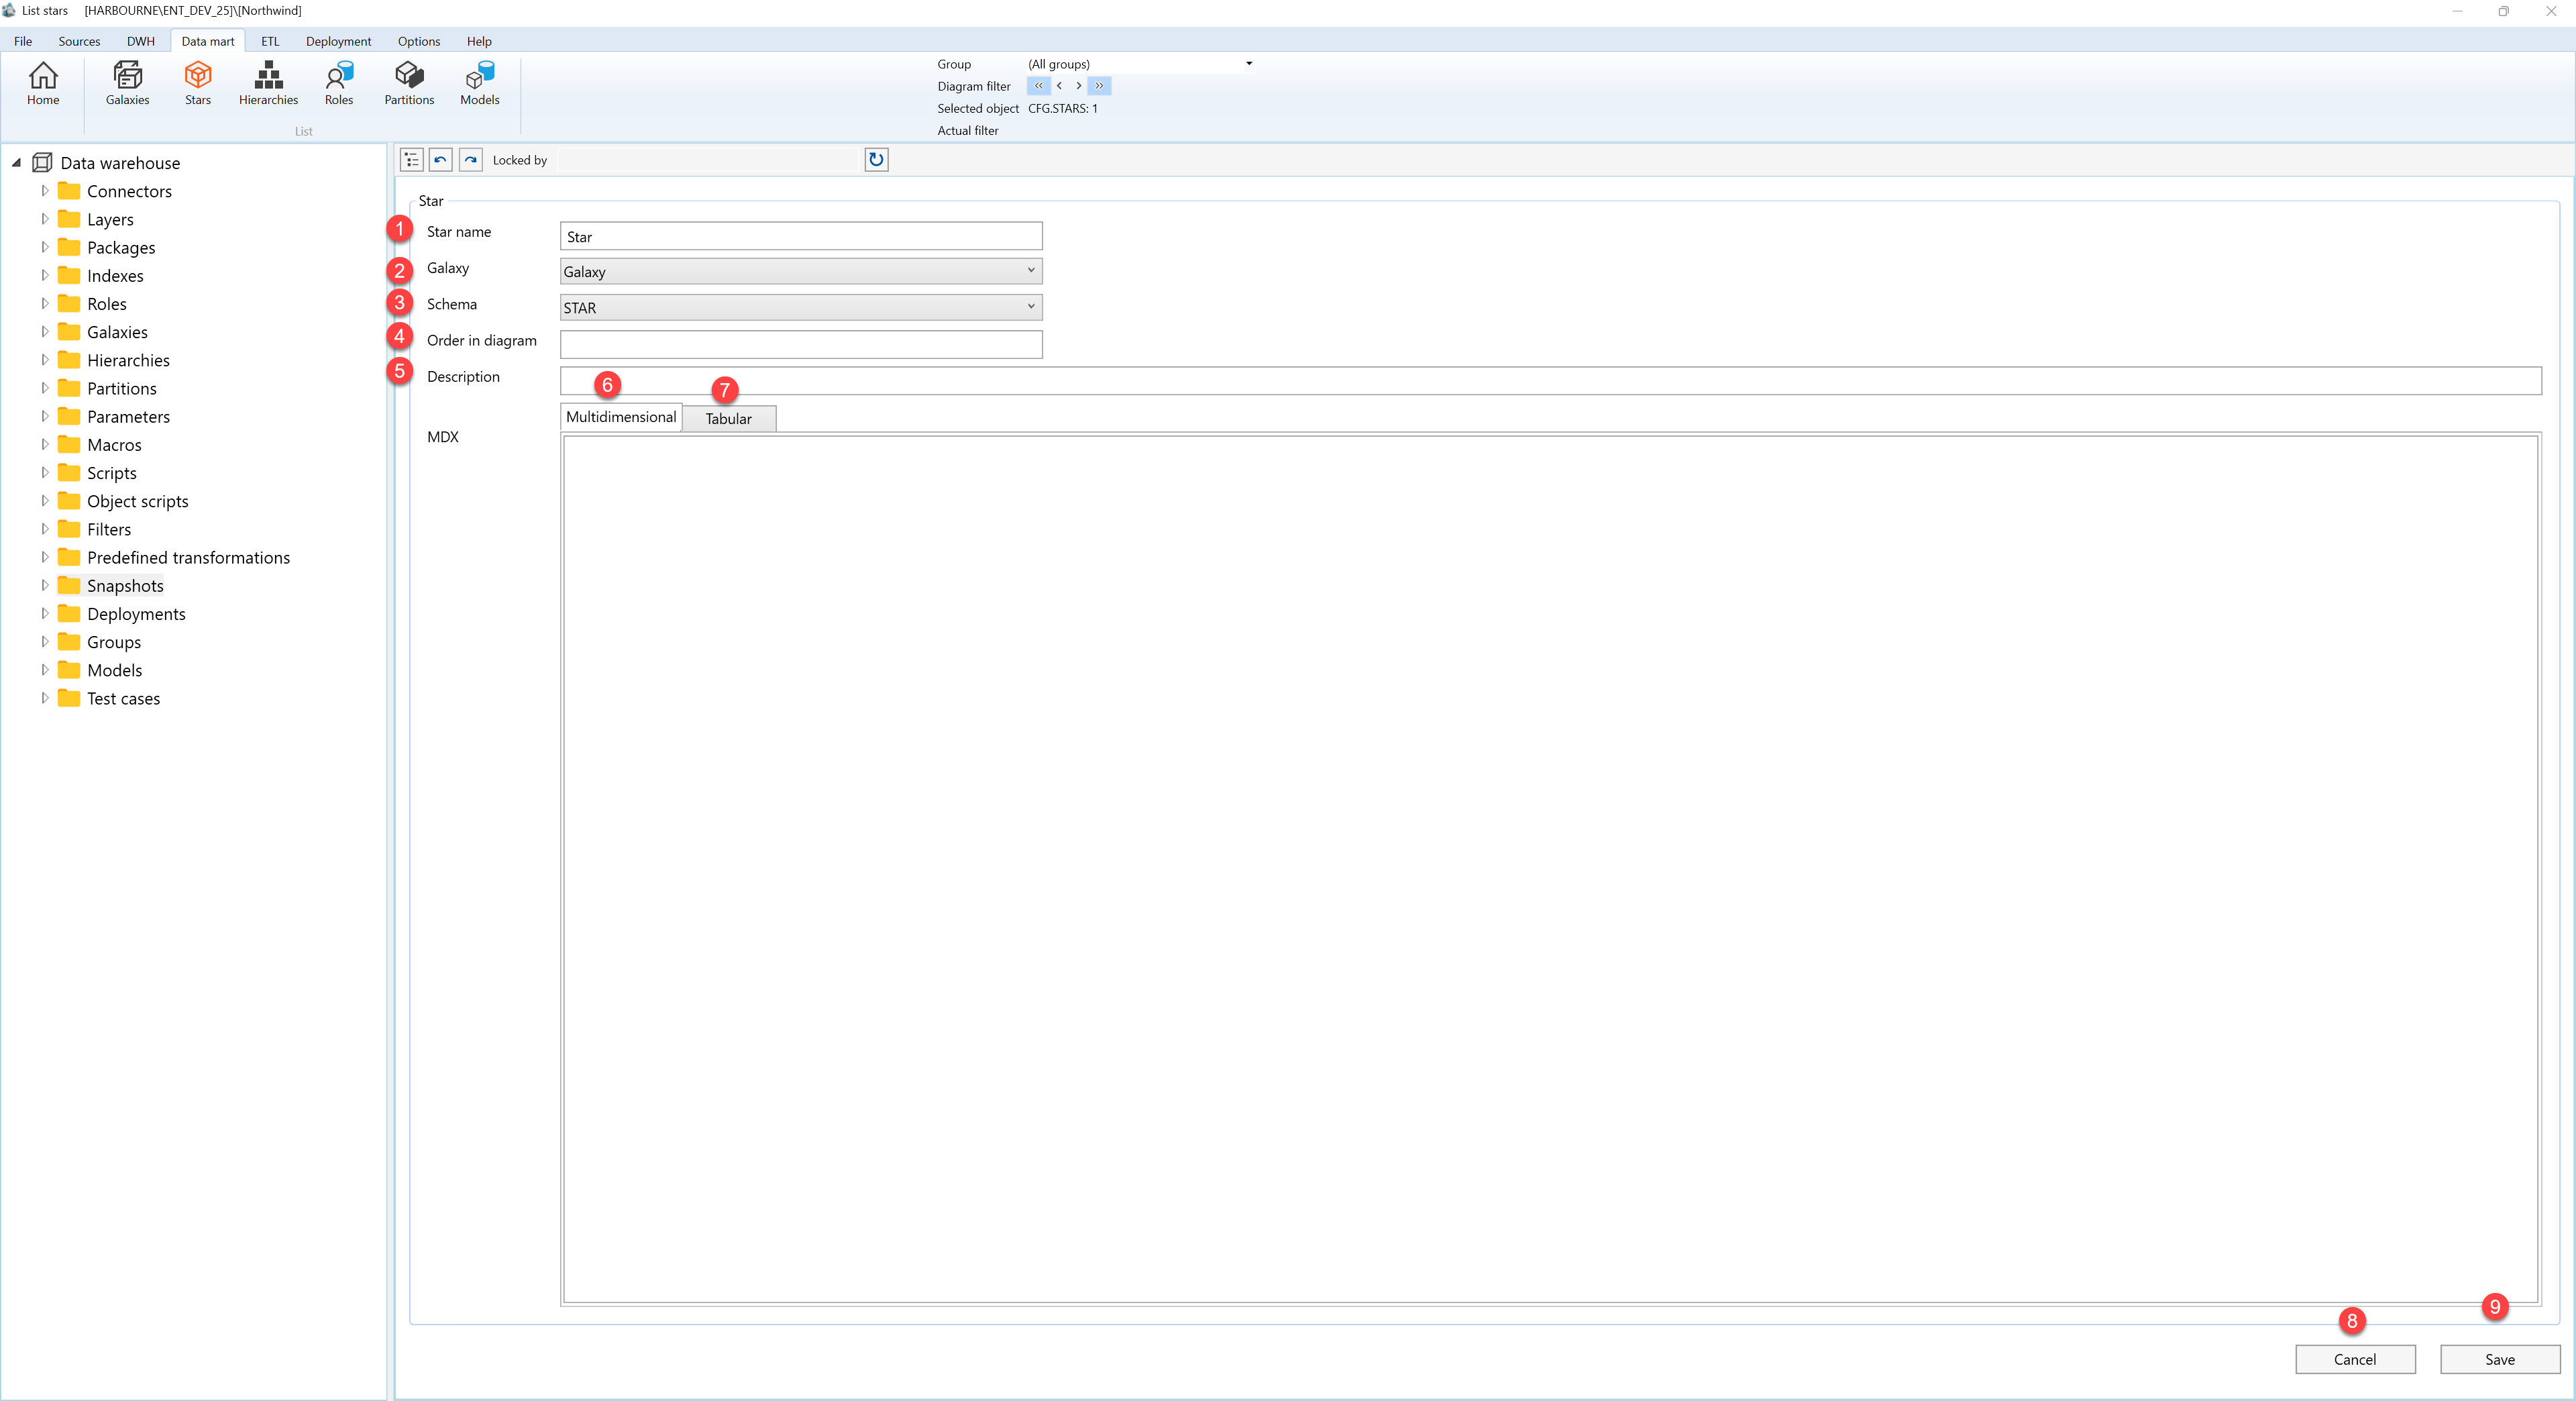Open the Galaxies list icon

click(127, 84)
